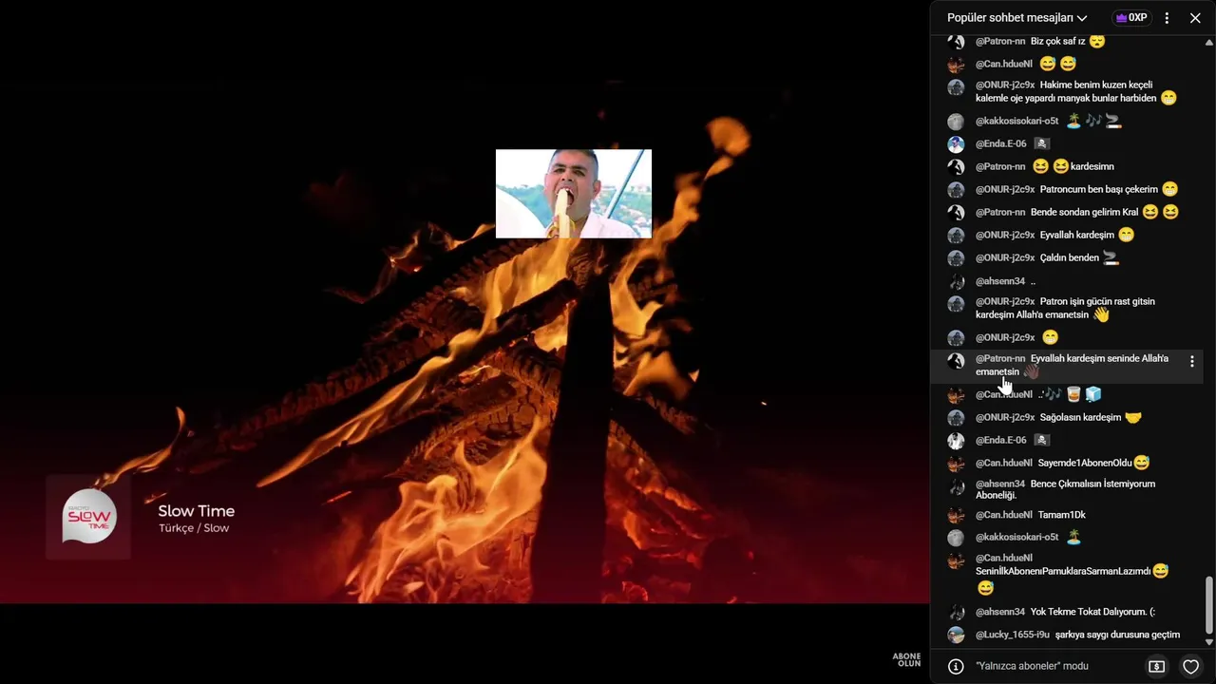Click avatar of Patron-nn 'Biz çok saf ız'
The width and height of the screenshot is (1216, 684).
tap(956, 42)
